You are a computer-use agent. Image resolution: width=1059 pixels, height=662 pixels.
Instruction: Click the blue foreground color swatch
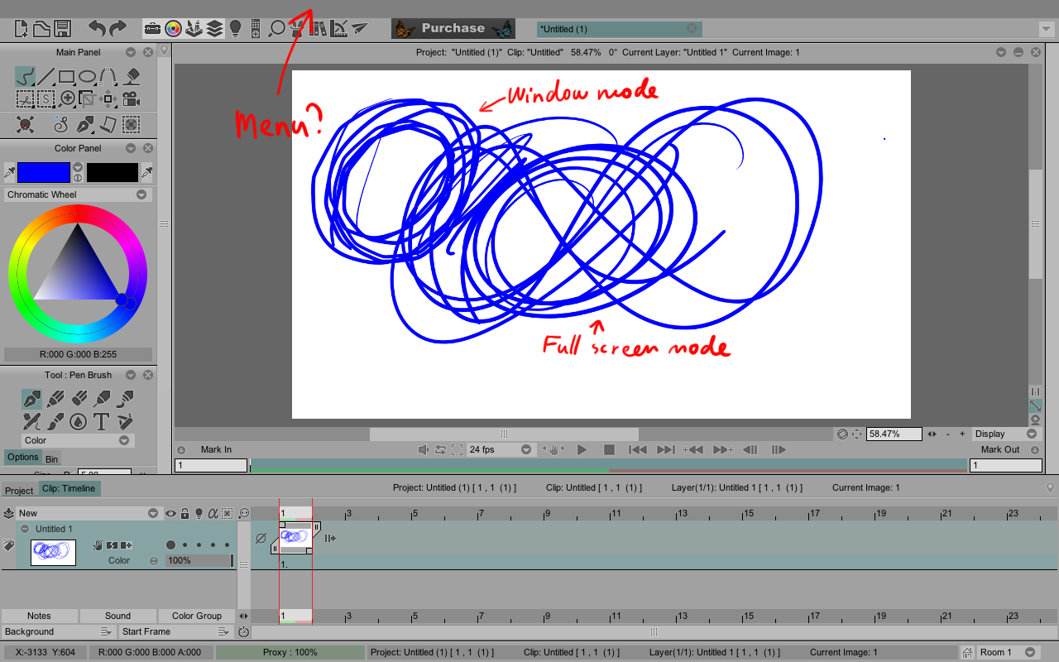[44, 172]
